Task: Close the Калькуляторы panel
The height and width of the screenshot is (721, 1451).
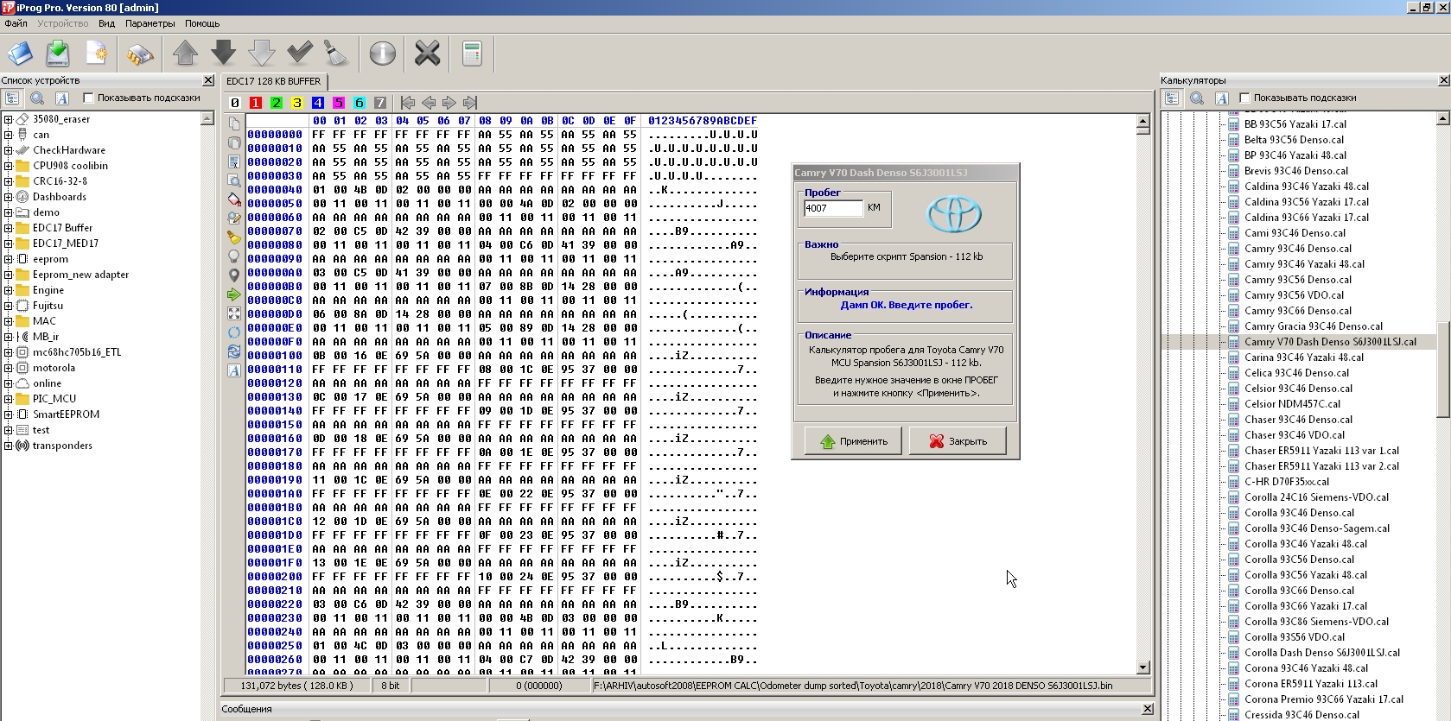Action: pos(1444,80)
